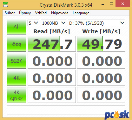Click the Seq read result 247.7

coord(52,44)
